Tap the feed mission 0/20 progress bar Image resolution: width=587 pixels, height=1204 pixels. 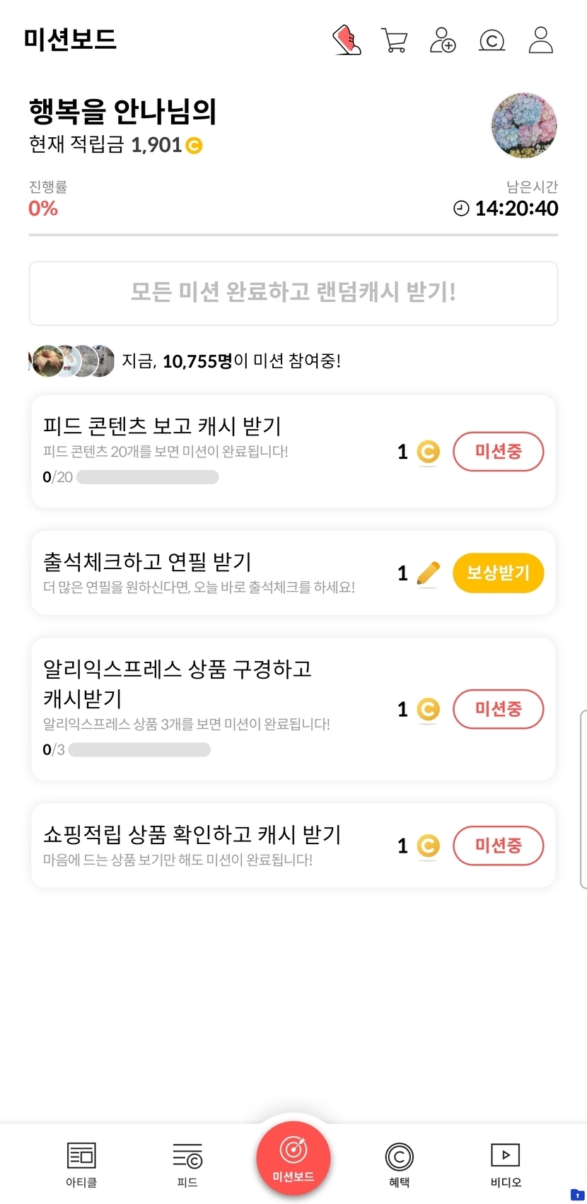point(147,477)
